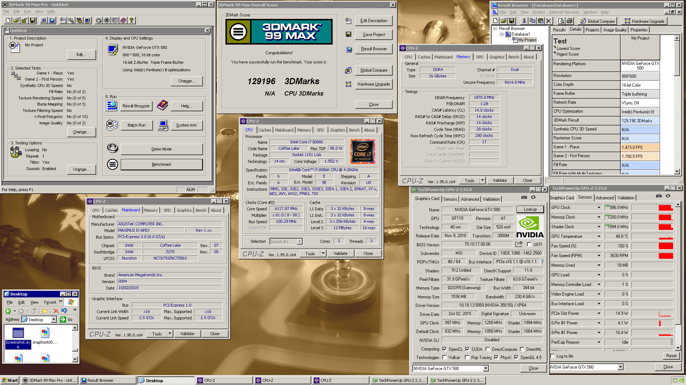The width and height of the screenshot is (686, 385).
Task: Open Advanced tab in left GPU-Z window
Action: pos(470,199)
